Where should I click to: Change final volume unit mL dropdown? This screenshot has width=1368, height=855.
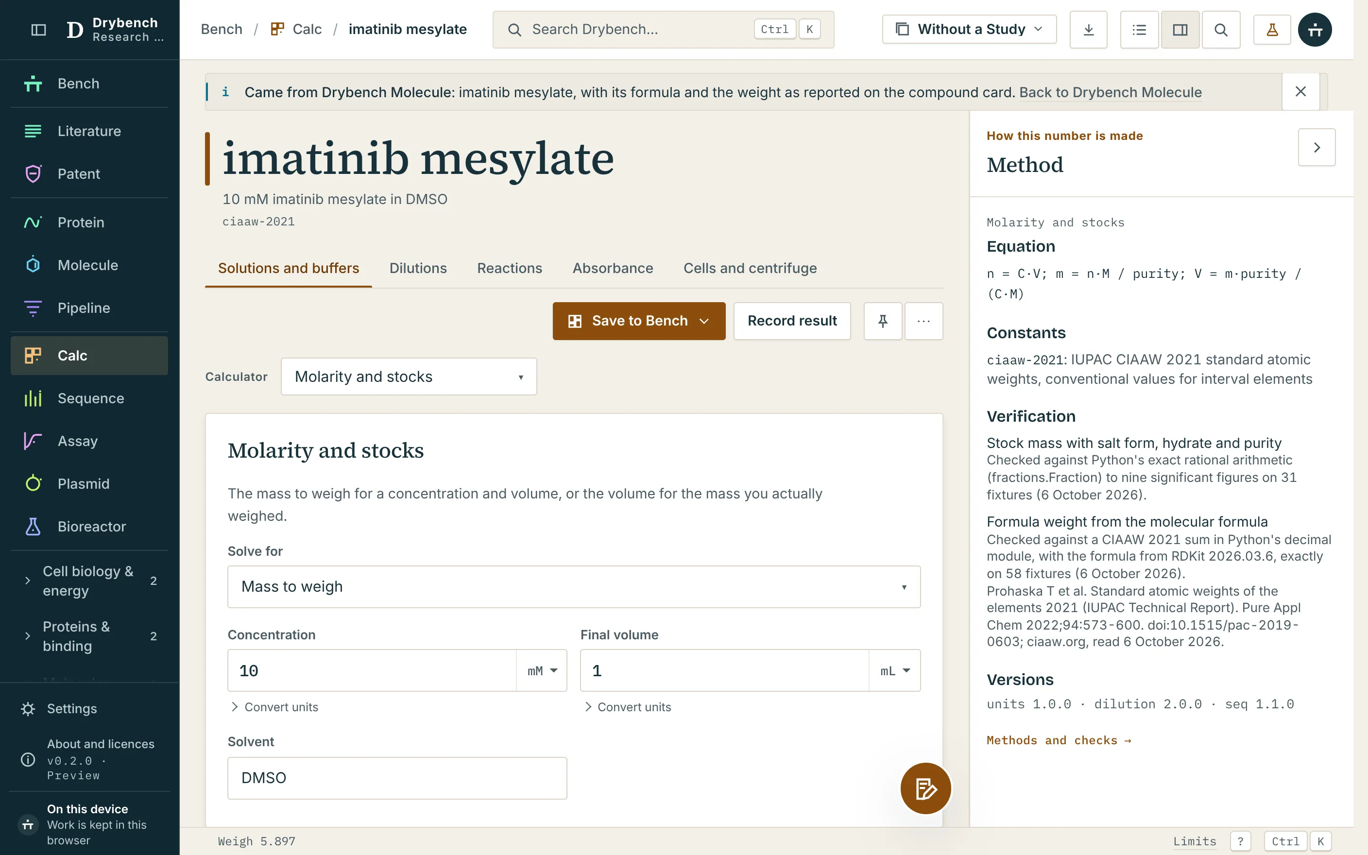point(895,671)
